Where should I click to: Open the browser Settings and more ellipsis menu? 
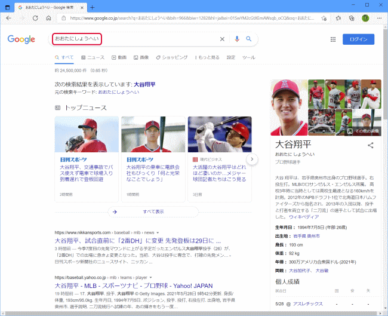(379, 18)
